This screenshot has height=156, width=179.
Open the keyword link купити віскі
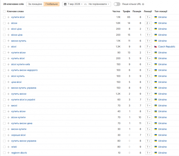click(18, 17)
